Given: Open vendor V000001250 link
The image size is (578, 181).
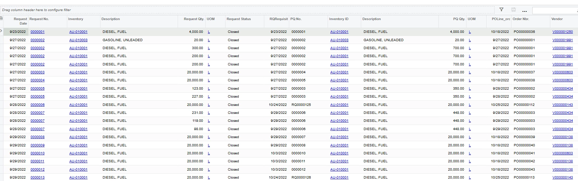Looking at the screenshot, I should pos(562,32).
